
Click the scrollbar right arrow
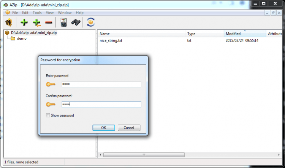pos(279,155)
